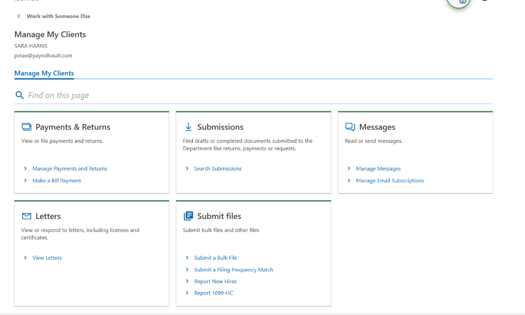Image resolution: width=525 pixels, height=315 pixels.
Task: Open Submit a Bulk File link
Action: 216,258
